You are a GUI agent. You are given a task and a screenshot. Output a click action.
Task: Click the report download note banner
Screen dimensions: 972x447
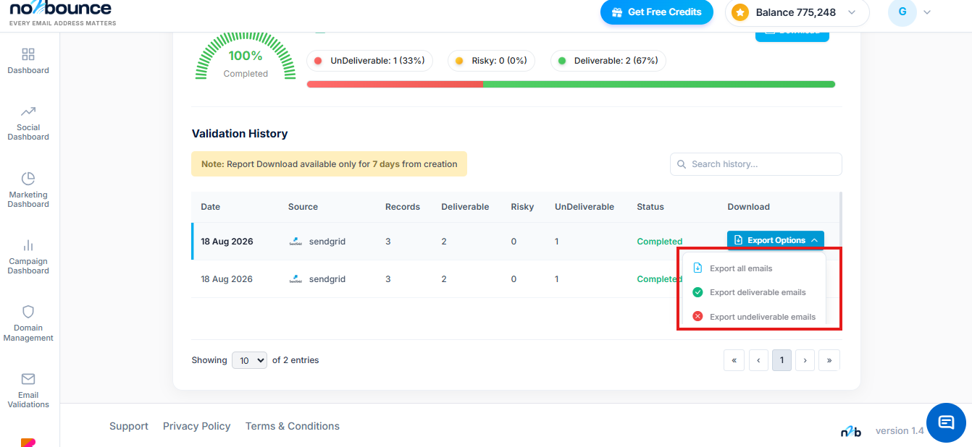[x=329, y=164]
